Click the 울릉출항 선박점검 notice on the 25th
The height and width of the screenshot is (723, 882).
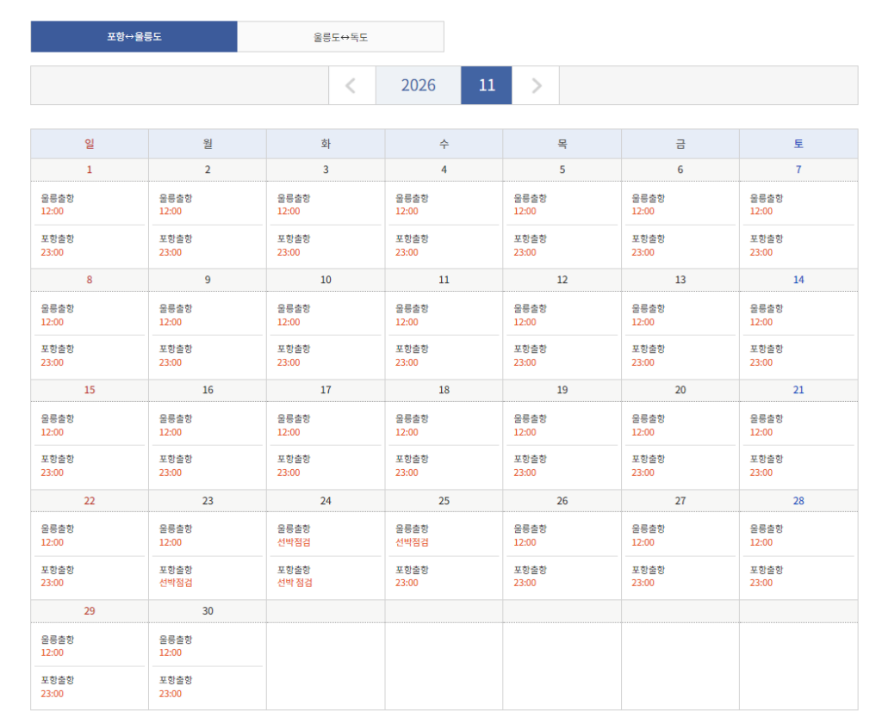tap(412, 542)
